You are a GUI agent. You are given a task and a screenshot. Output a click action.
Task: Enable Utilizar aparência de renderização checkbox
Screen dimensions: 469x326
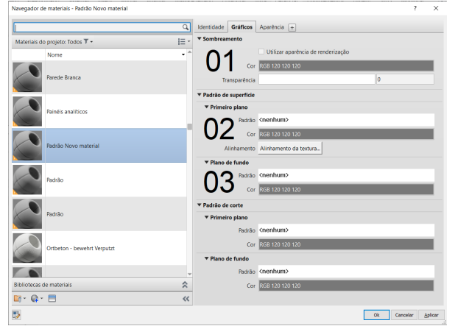262,52
